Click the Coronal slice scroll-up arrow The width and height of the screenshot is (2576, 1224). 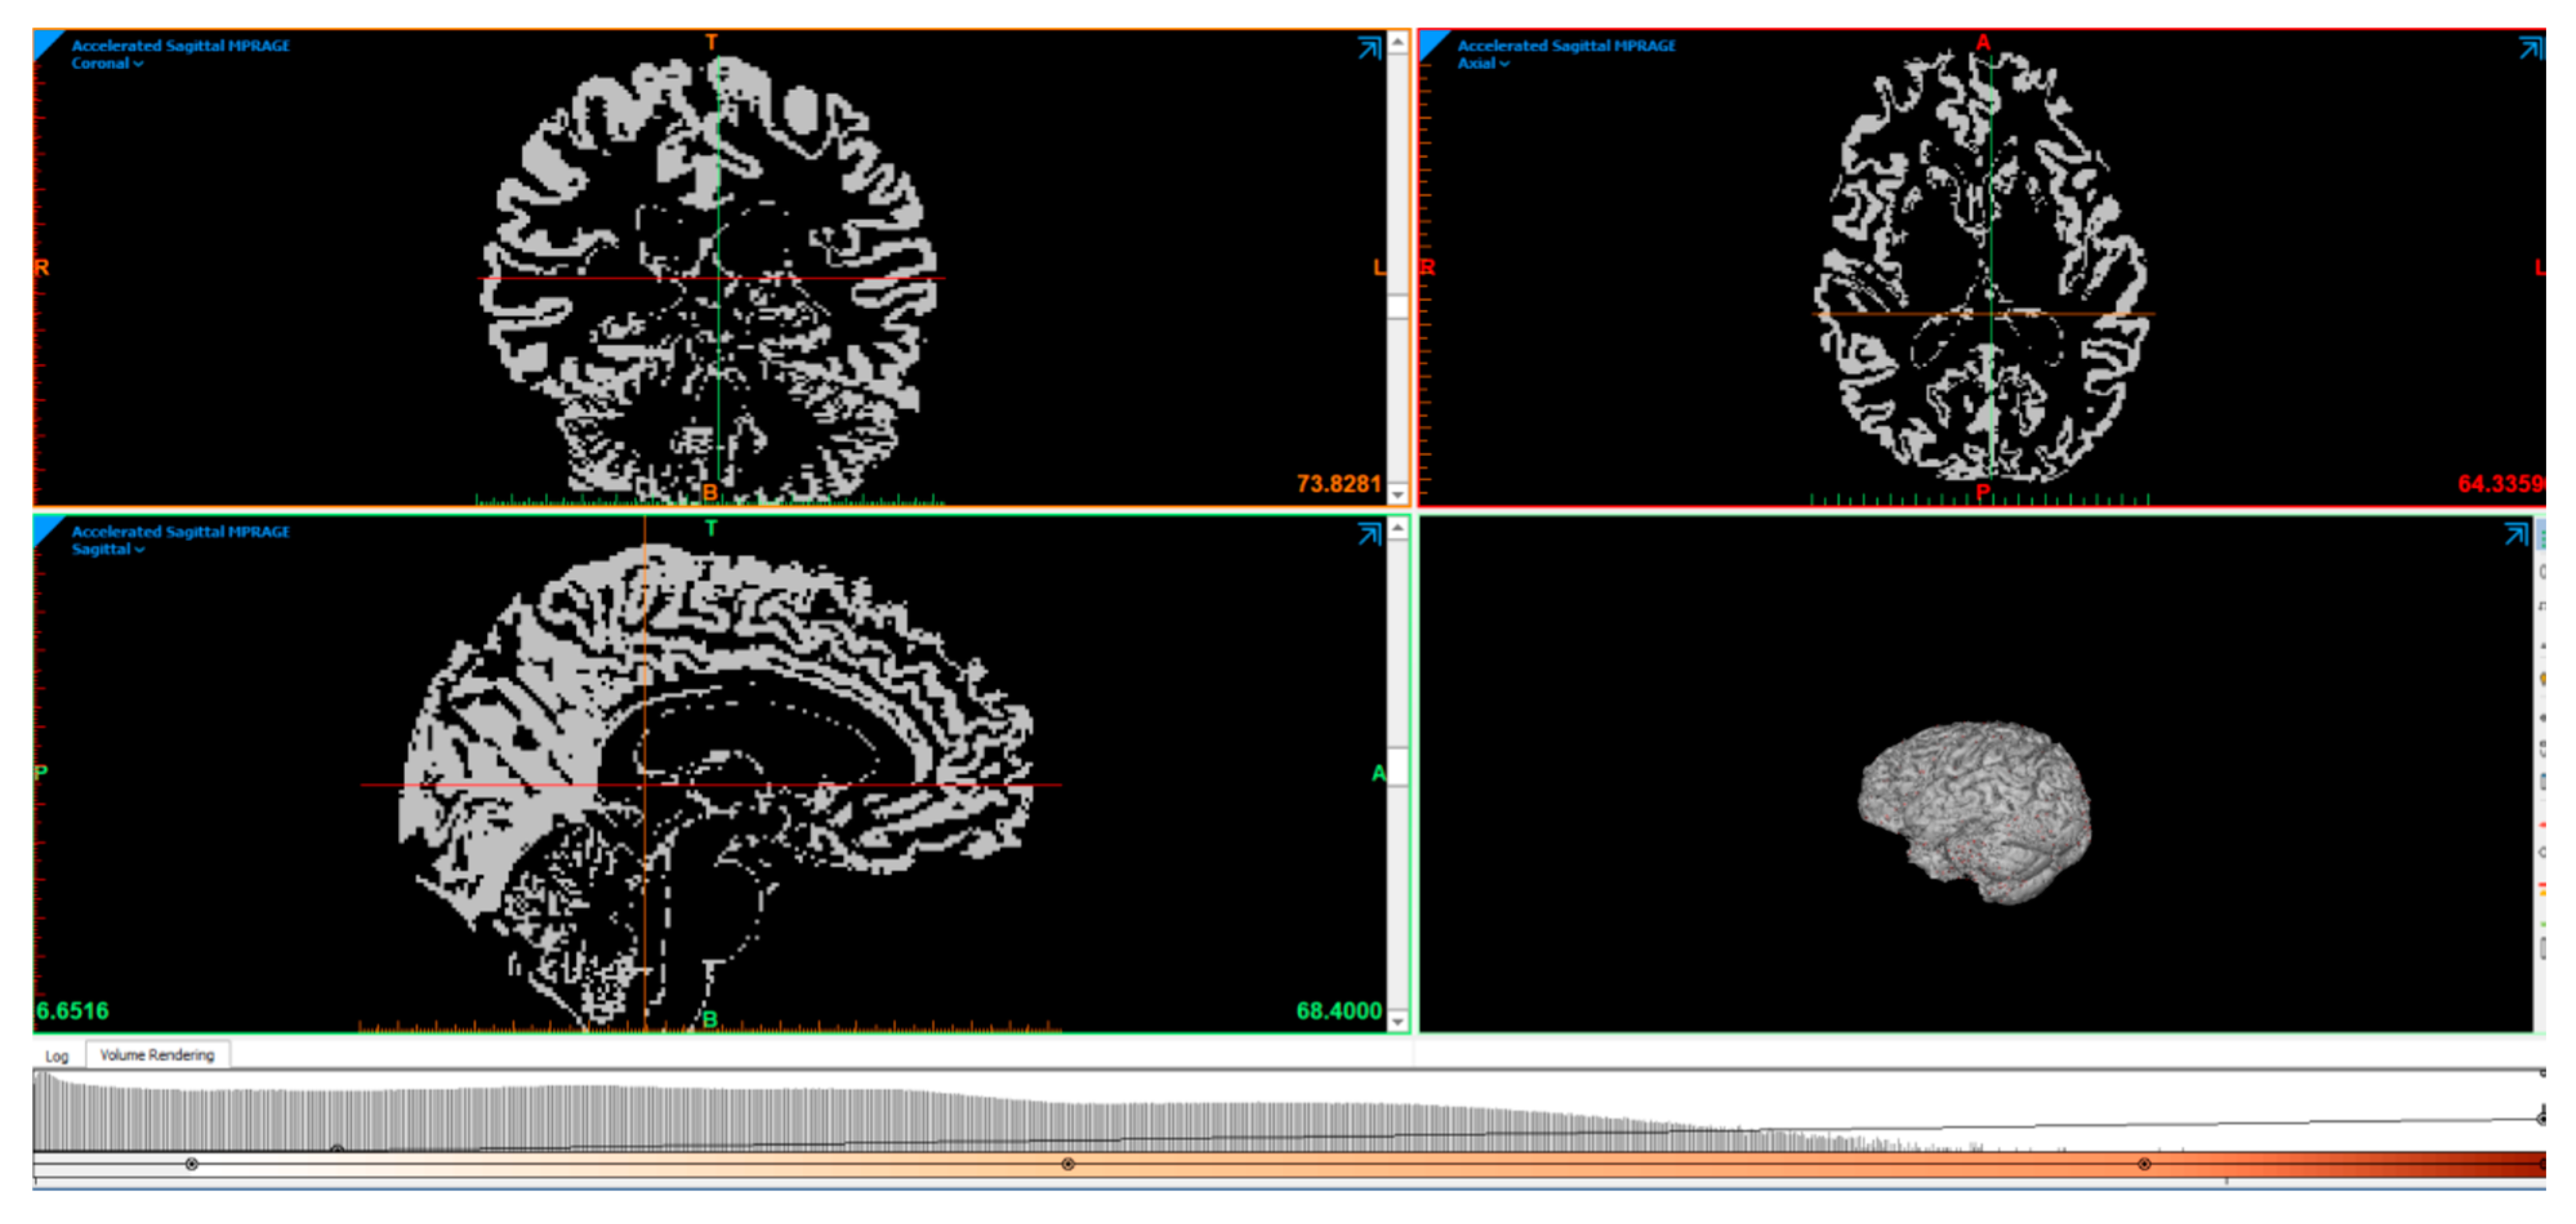(1398, 42)
